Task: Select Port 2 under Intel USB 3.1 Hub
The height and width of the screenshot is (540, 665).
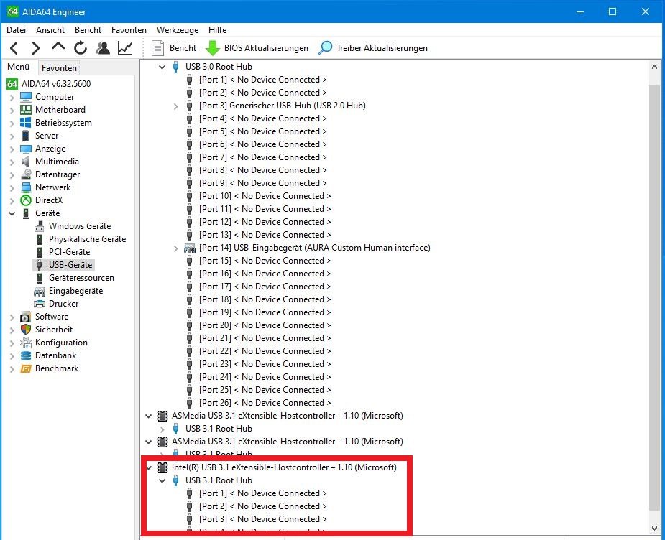Action: [263, 506]
